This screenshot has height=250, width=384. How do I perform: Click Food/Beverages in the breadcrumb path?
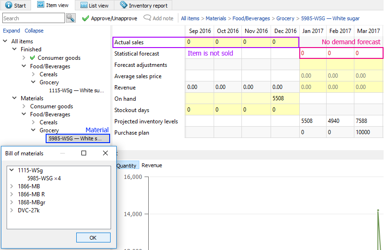click(251, 18)
